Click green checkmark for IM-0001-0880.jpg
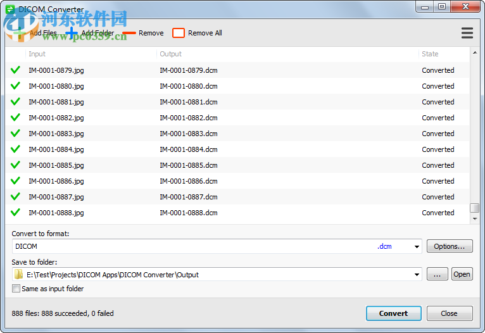The width and height of the screenshot is (485, 333). [x=15, y=85]
